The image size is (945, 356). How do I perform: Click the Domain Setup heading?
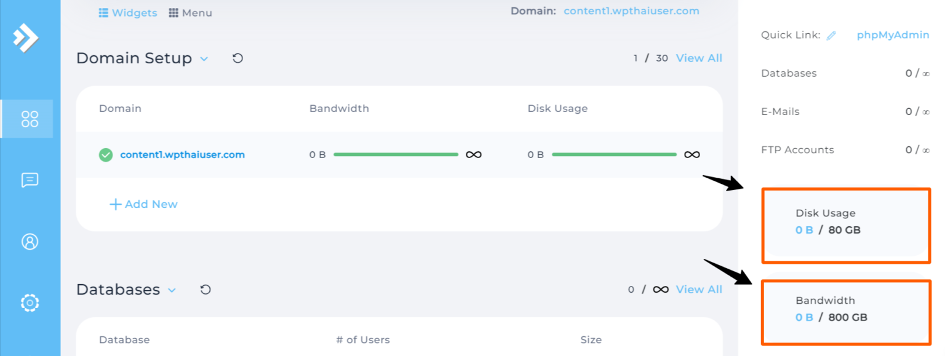point(134,58)
